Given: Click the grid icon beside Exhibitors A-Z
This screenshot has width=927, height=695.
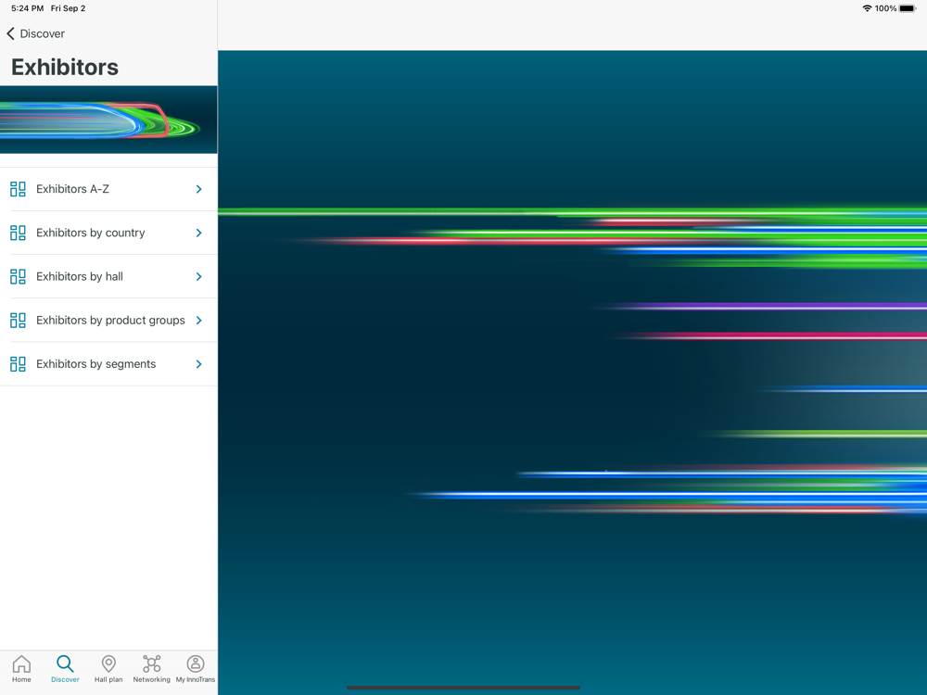Looking at the screenshot, I should [x=18, y=189].
